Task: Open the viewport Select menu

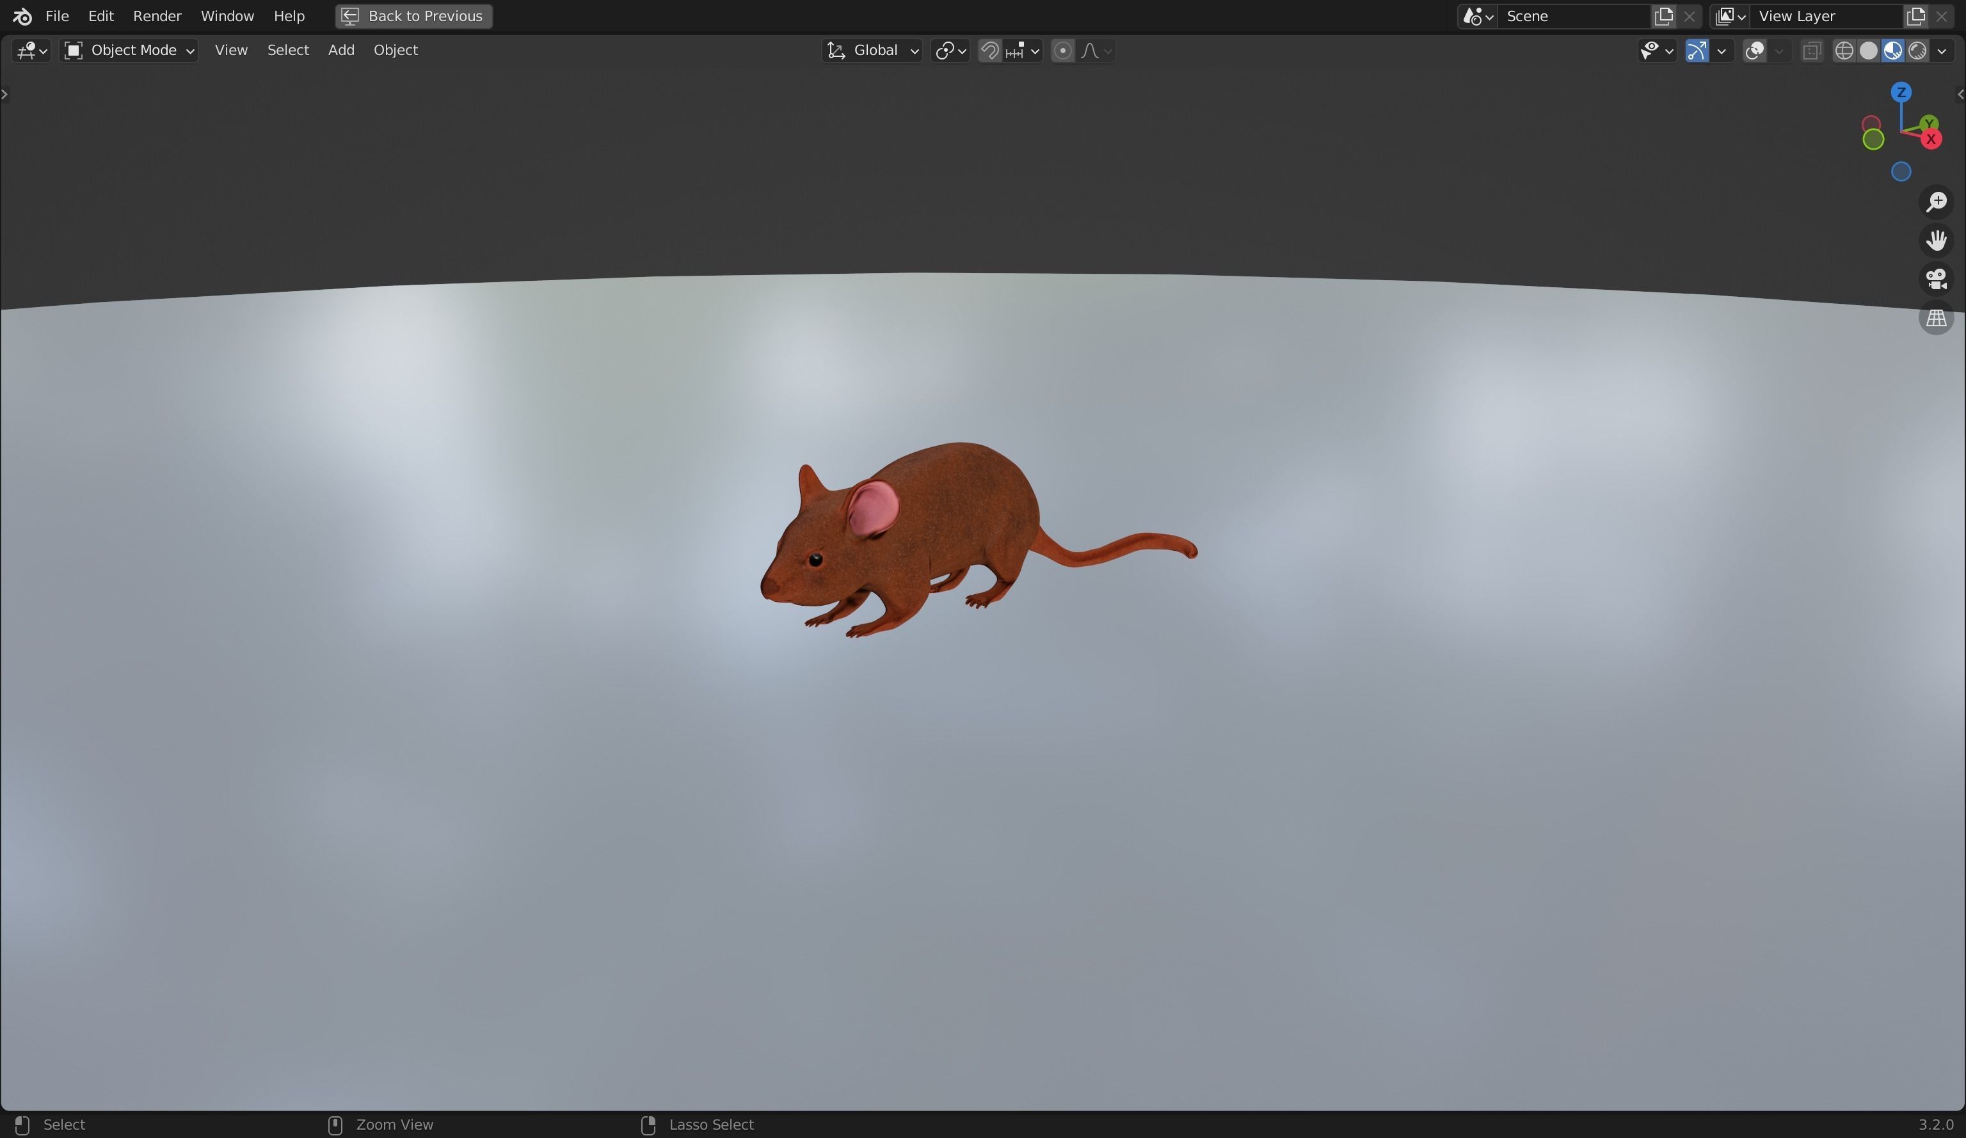Action: click(x=288, y=51)
